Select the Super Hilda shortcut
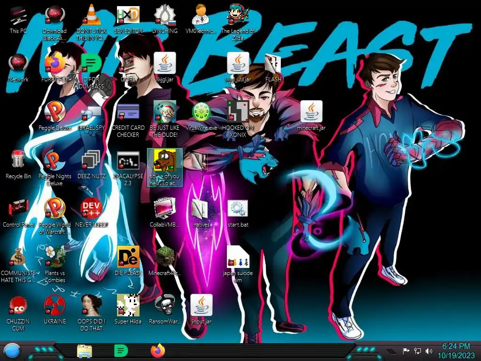481x361 pixels. click(x=128, y=310)
